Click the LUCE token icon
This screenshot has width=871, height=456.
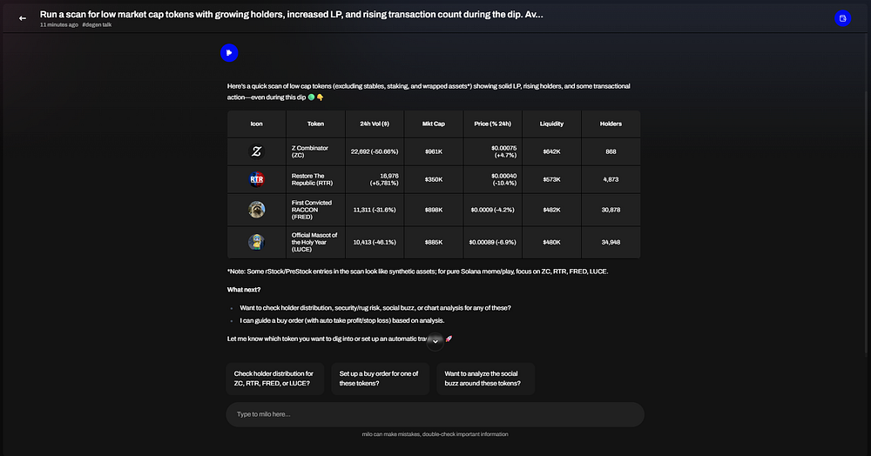coord(256,242)
